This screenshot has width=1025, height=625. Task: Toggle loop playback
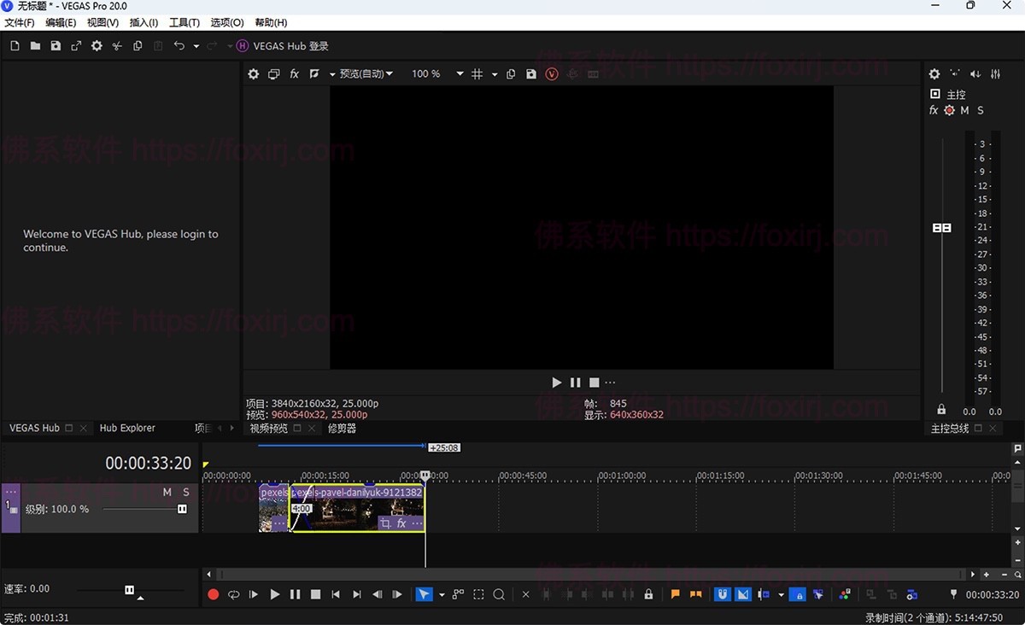[x=233, y=594]
